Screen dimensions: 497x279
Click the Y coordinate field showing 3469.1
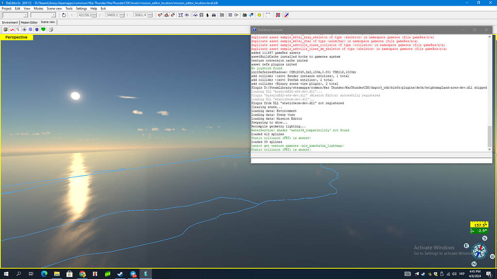pyautogui.click(x=112, y=15)
